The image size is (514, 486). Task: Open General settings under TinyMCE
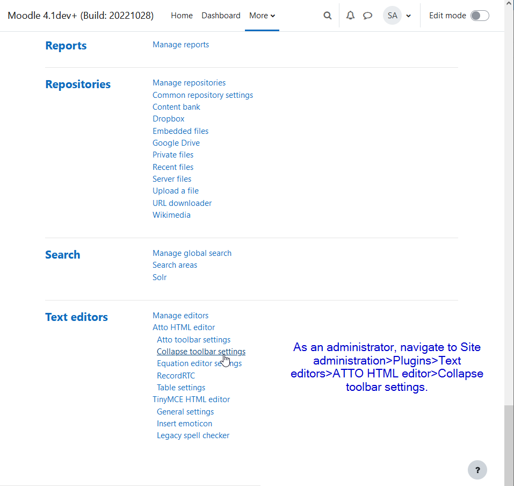click(x=185, y=412)
